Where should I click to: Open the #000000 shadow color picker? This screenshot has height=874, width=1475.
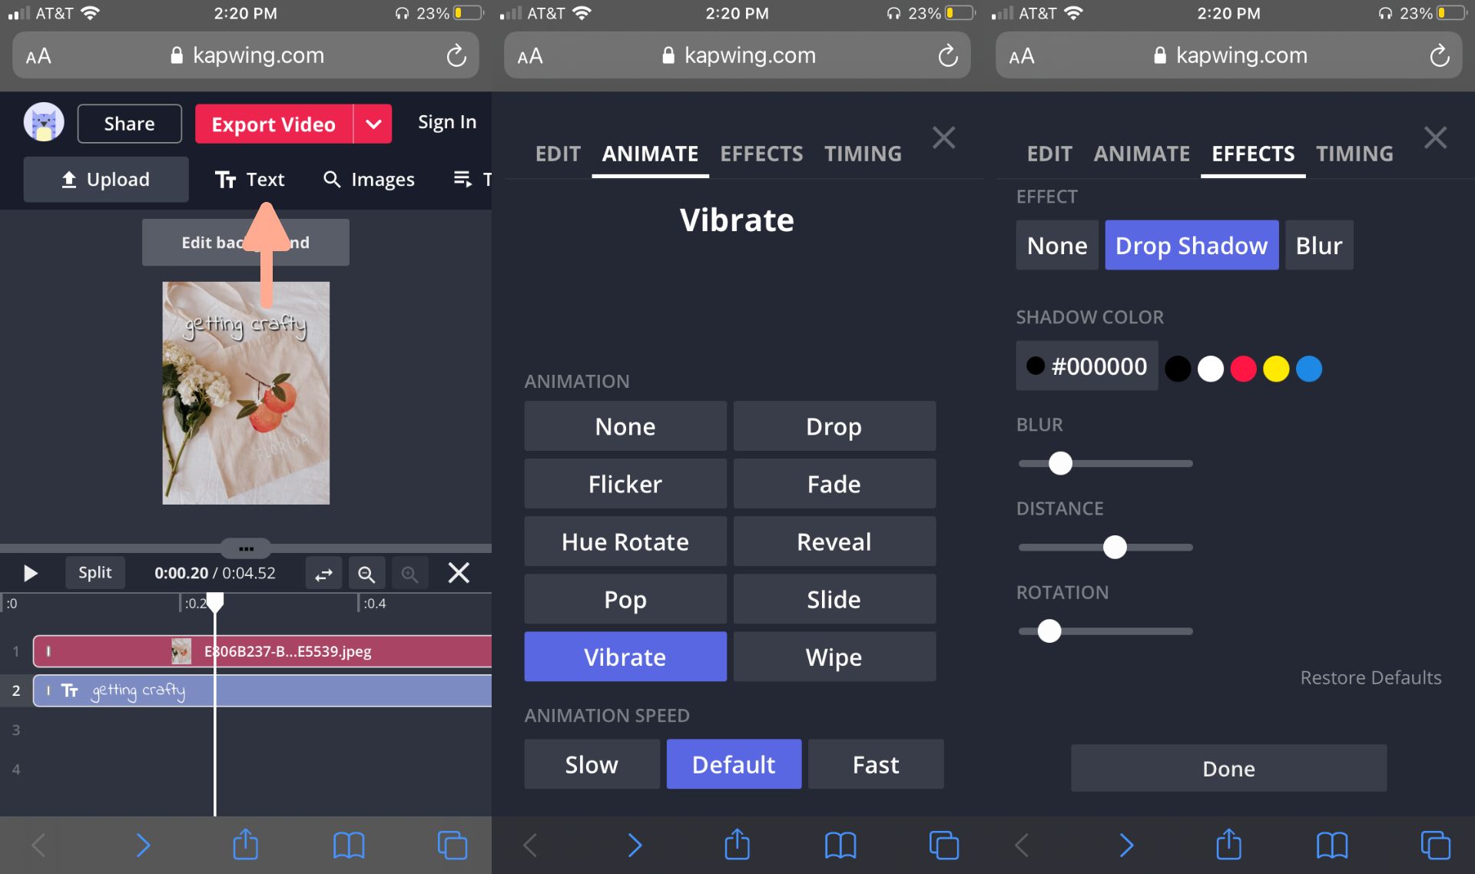(x=1086, y=366)
